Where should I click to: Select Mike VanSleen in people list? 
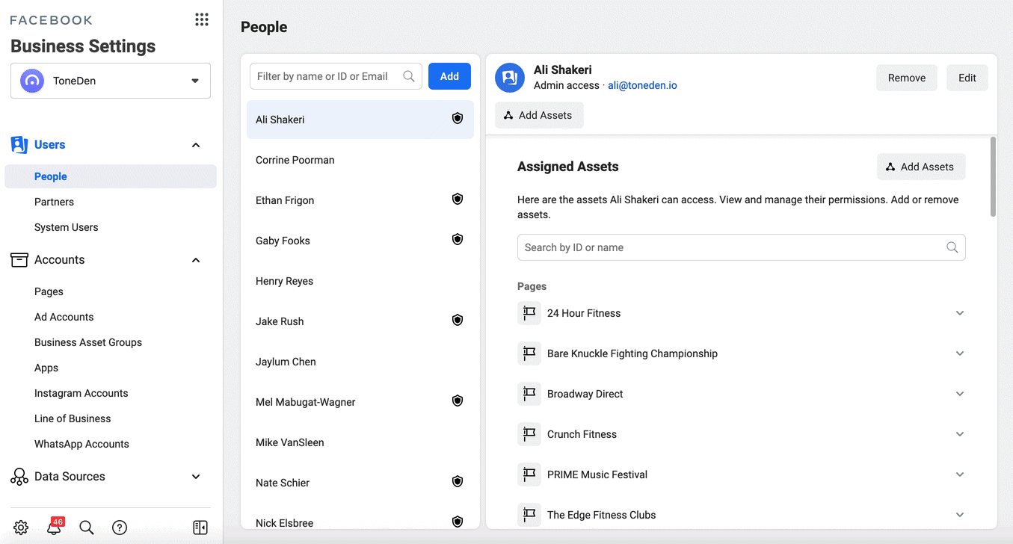[x=360, y=442]
